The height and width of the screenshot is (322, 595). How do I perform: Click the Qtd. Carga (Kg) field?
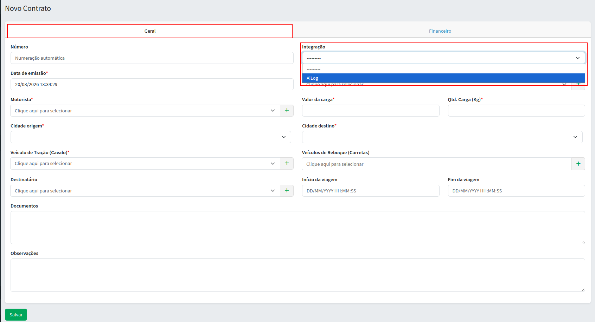point(516,111)
